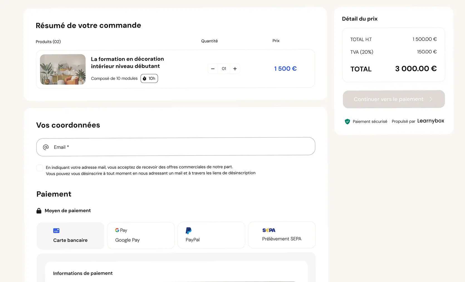Click the SEPA logo
This screenshot has width=465, height=282.
tap(269, 230)
